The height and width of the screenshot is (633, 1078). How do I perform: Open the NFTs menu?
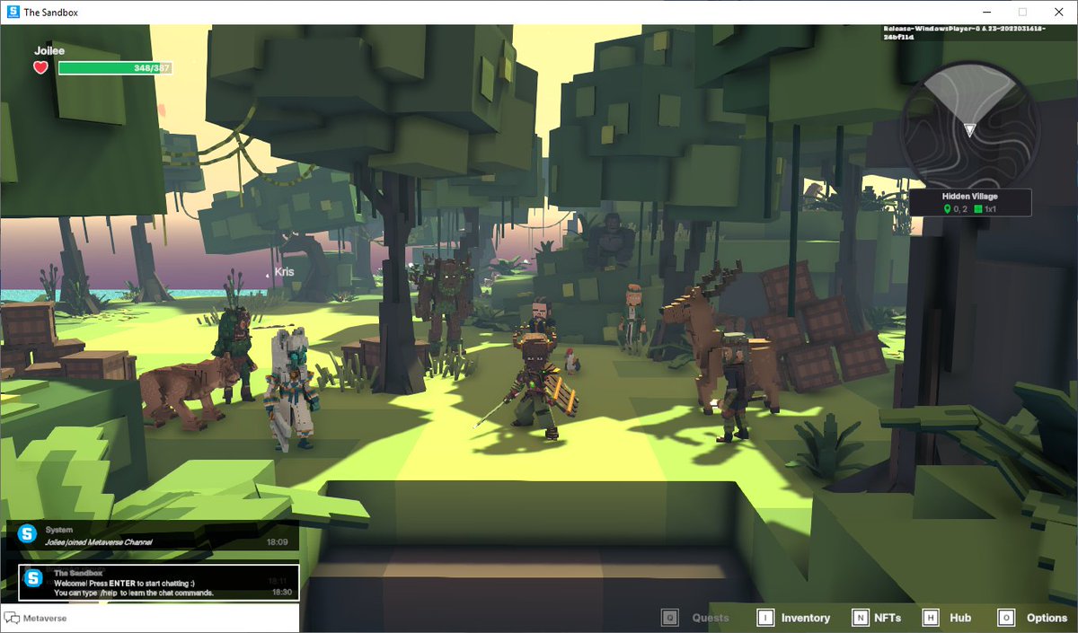888,618
